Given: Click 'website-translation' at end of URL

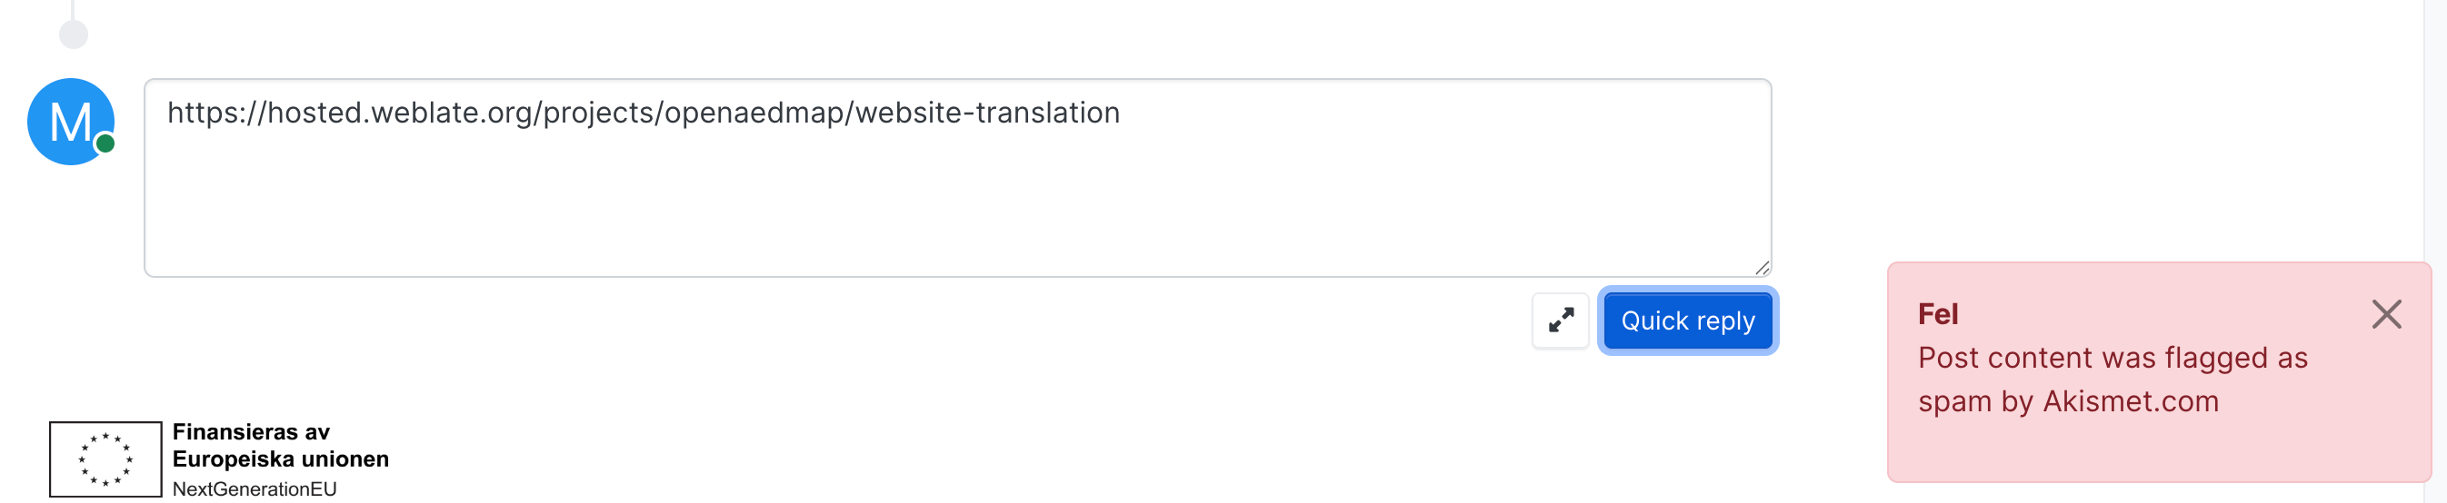Looking at the screenshot, I should click(x=987, y=113).
